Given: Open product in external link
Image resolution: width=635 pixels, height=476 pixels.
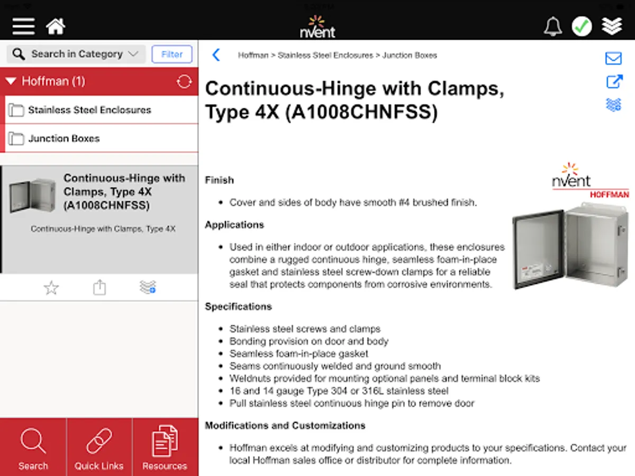Looking at the screenshot, I should [x=614, y=81].
